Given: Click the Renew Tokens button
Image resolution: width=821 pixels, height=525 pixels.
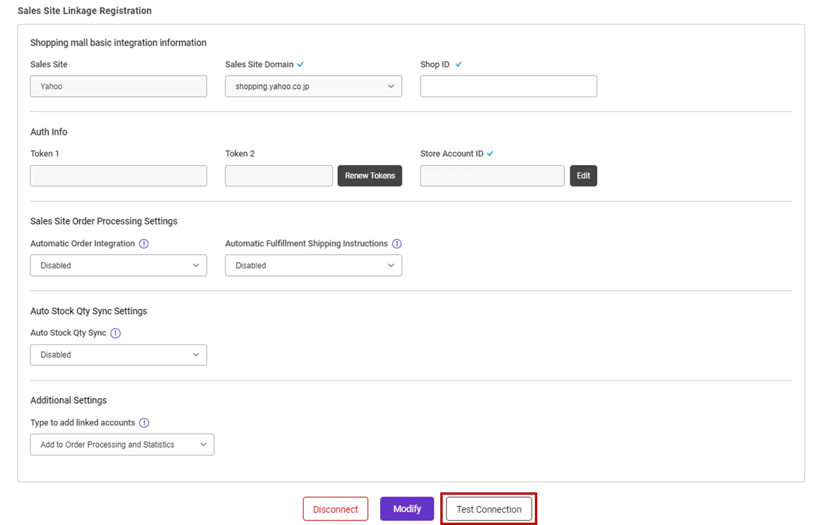Looking at the screenshot, I should pos(369,176).
